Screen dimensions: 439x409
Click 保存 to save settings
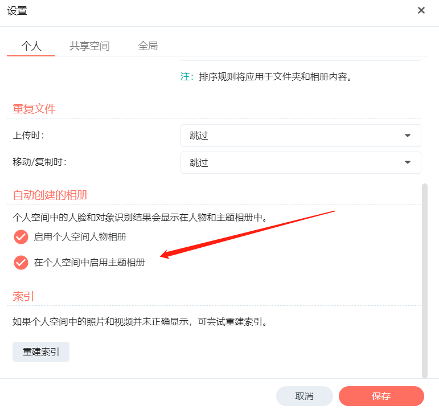coord(381,396)
